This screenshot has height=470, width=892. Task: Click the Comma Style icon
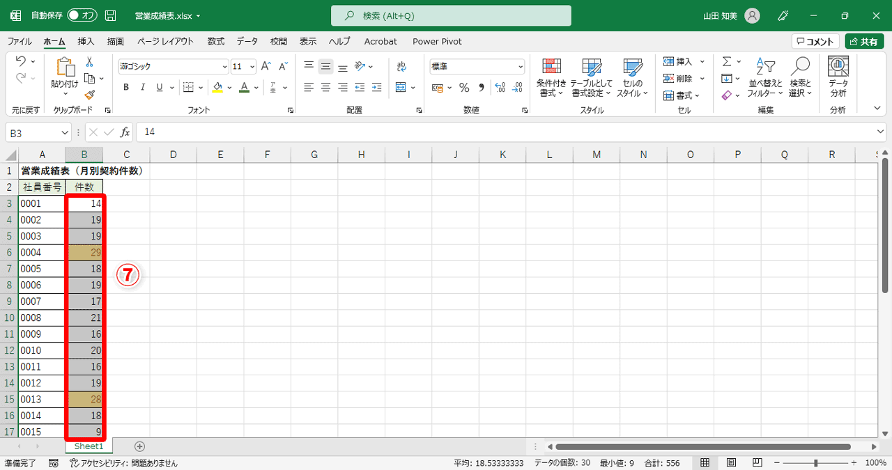tap(481, 88)
